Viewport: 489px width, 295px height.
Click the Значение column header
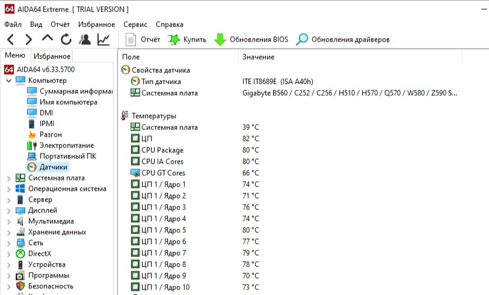[259, 57]
